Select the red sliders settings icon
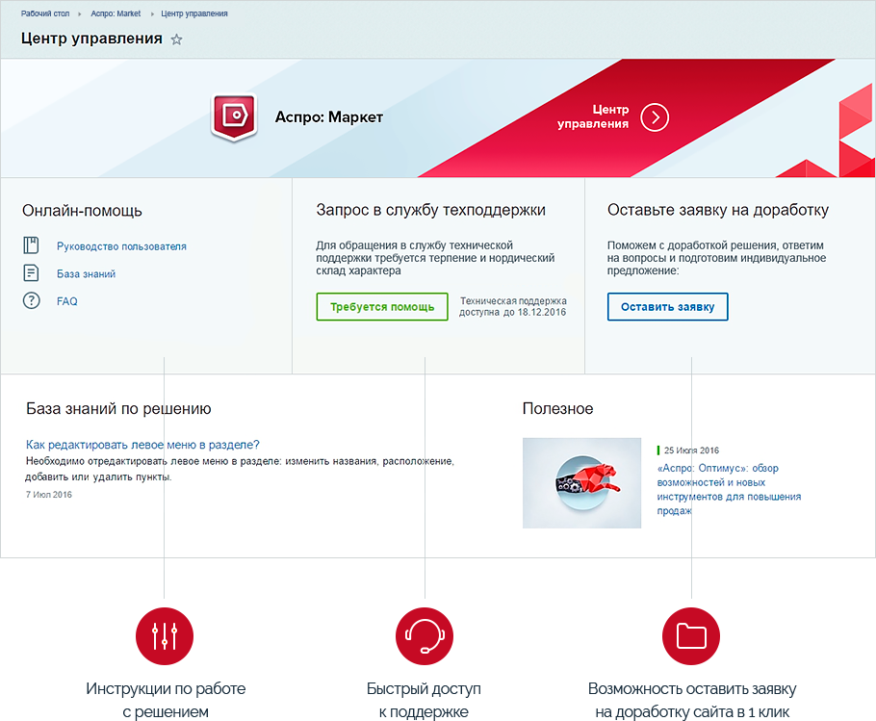This screenshot has height=721, width=876. [164, 635]
